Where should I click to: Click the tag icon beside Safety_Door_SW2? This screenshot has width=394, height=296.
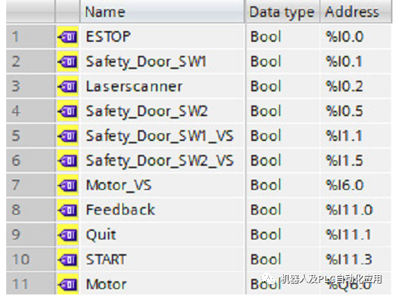pos(67,111)
